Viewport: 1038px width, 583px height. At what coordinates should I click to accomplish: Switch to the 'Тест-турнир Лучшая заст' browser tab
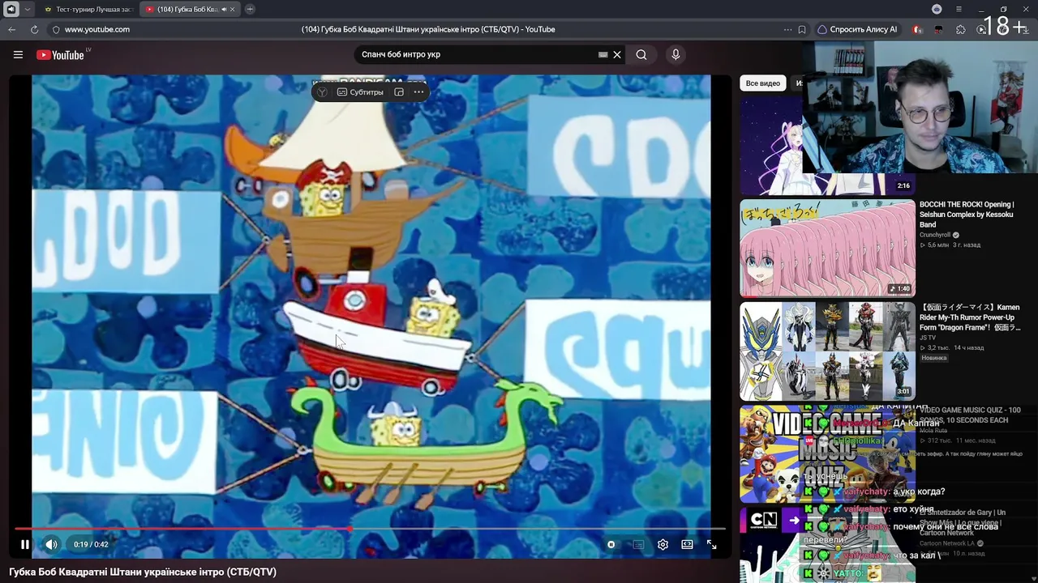(x=89, y=9)
